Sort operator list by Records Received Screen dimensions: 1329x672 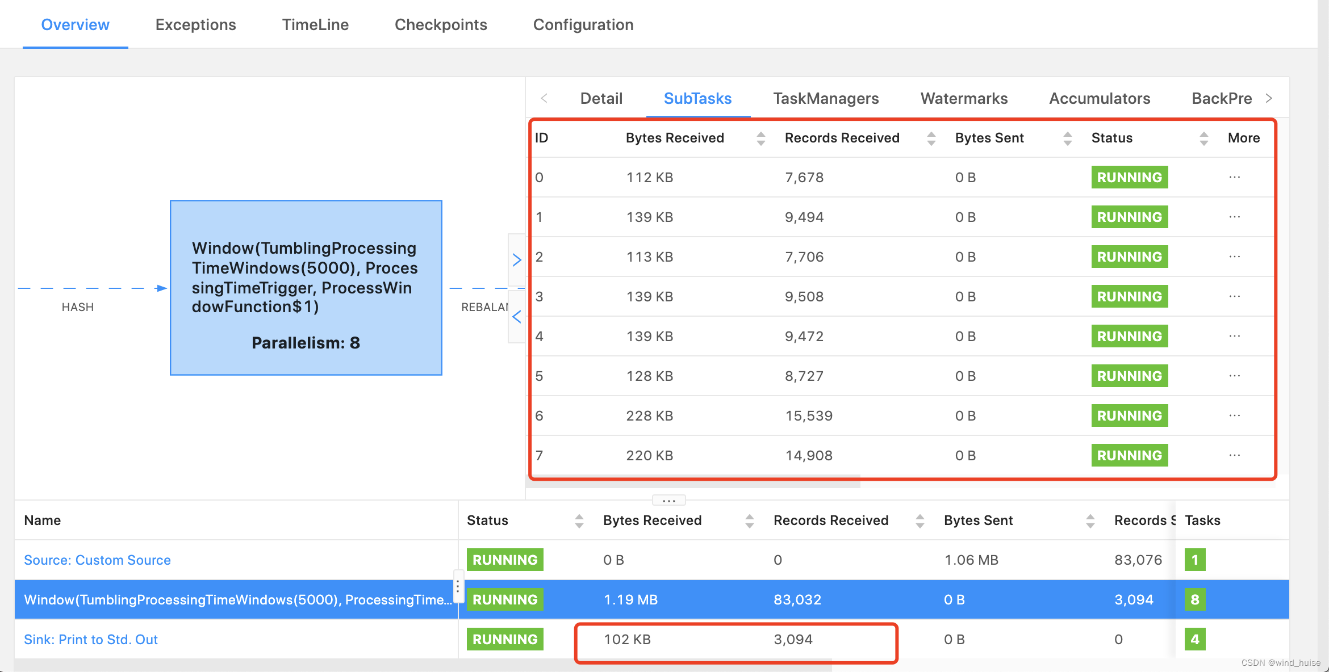920,521
